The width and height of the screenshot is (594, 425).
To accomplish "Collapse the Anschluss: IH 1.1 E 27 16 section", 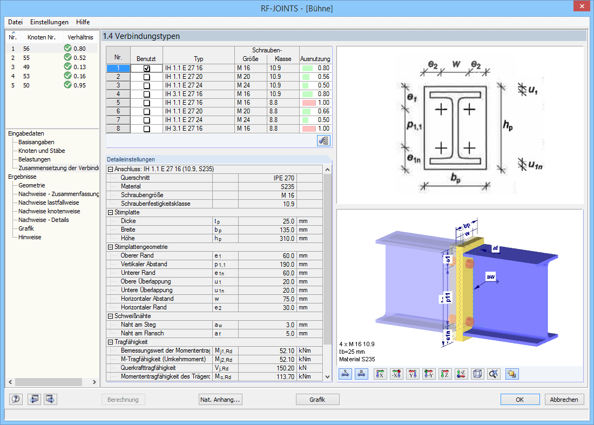I will [x=111, y=170].
